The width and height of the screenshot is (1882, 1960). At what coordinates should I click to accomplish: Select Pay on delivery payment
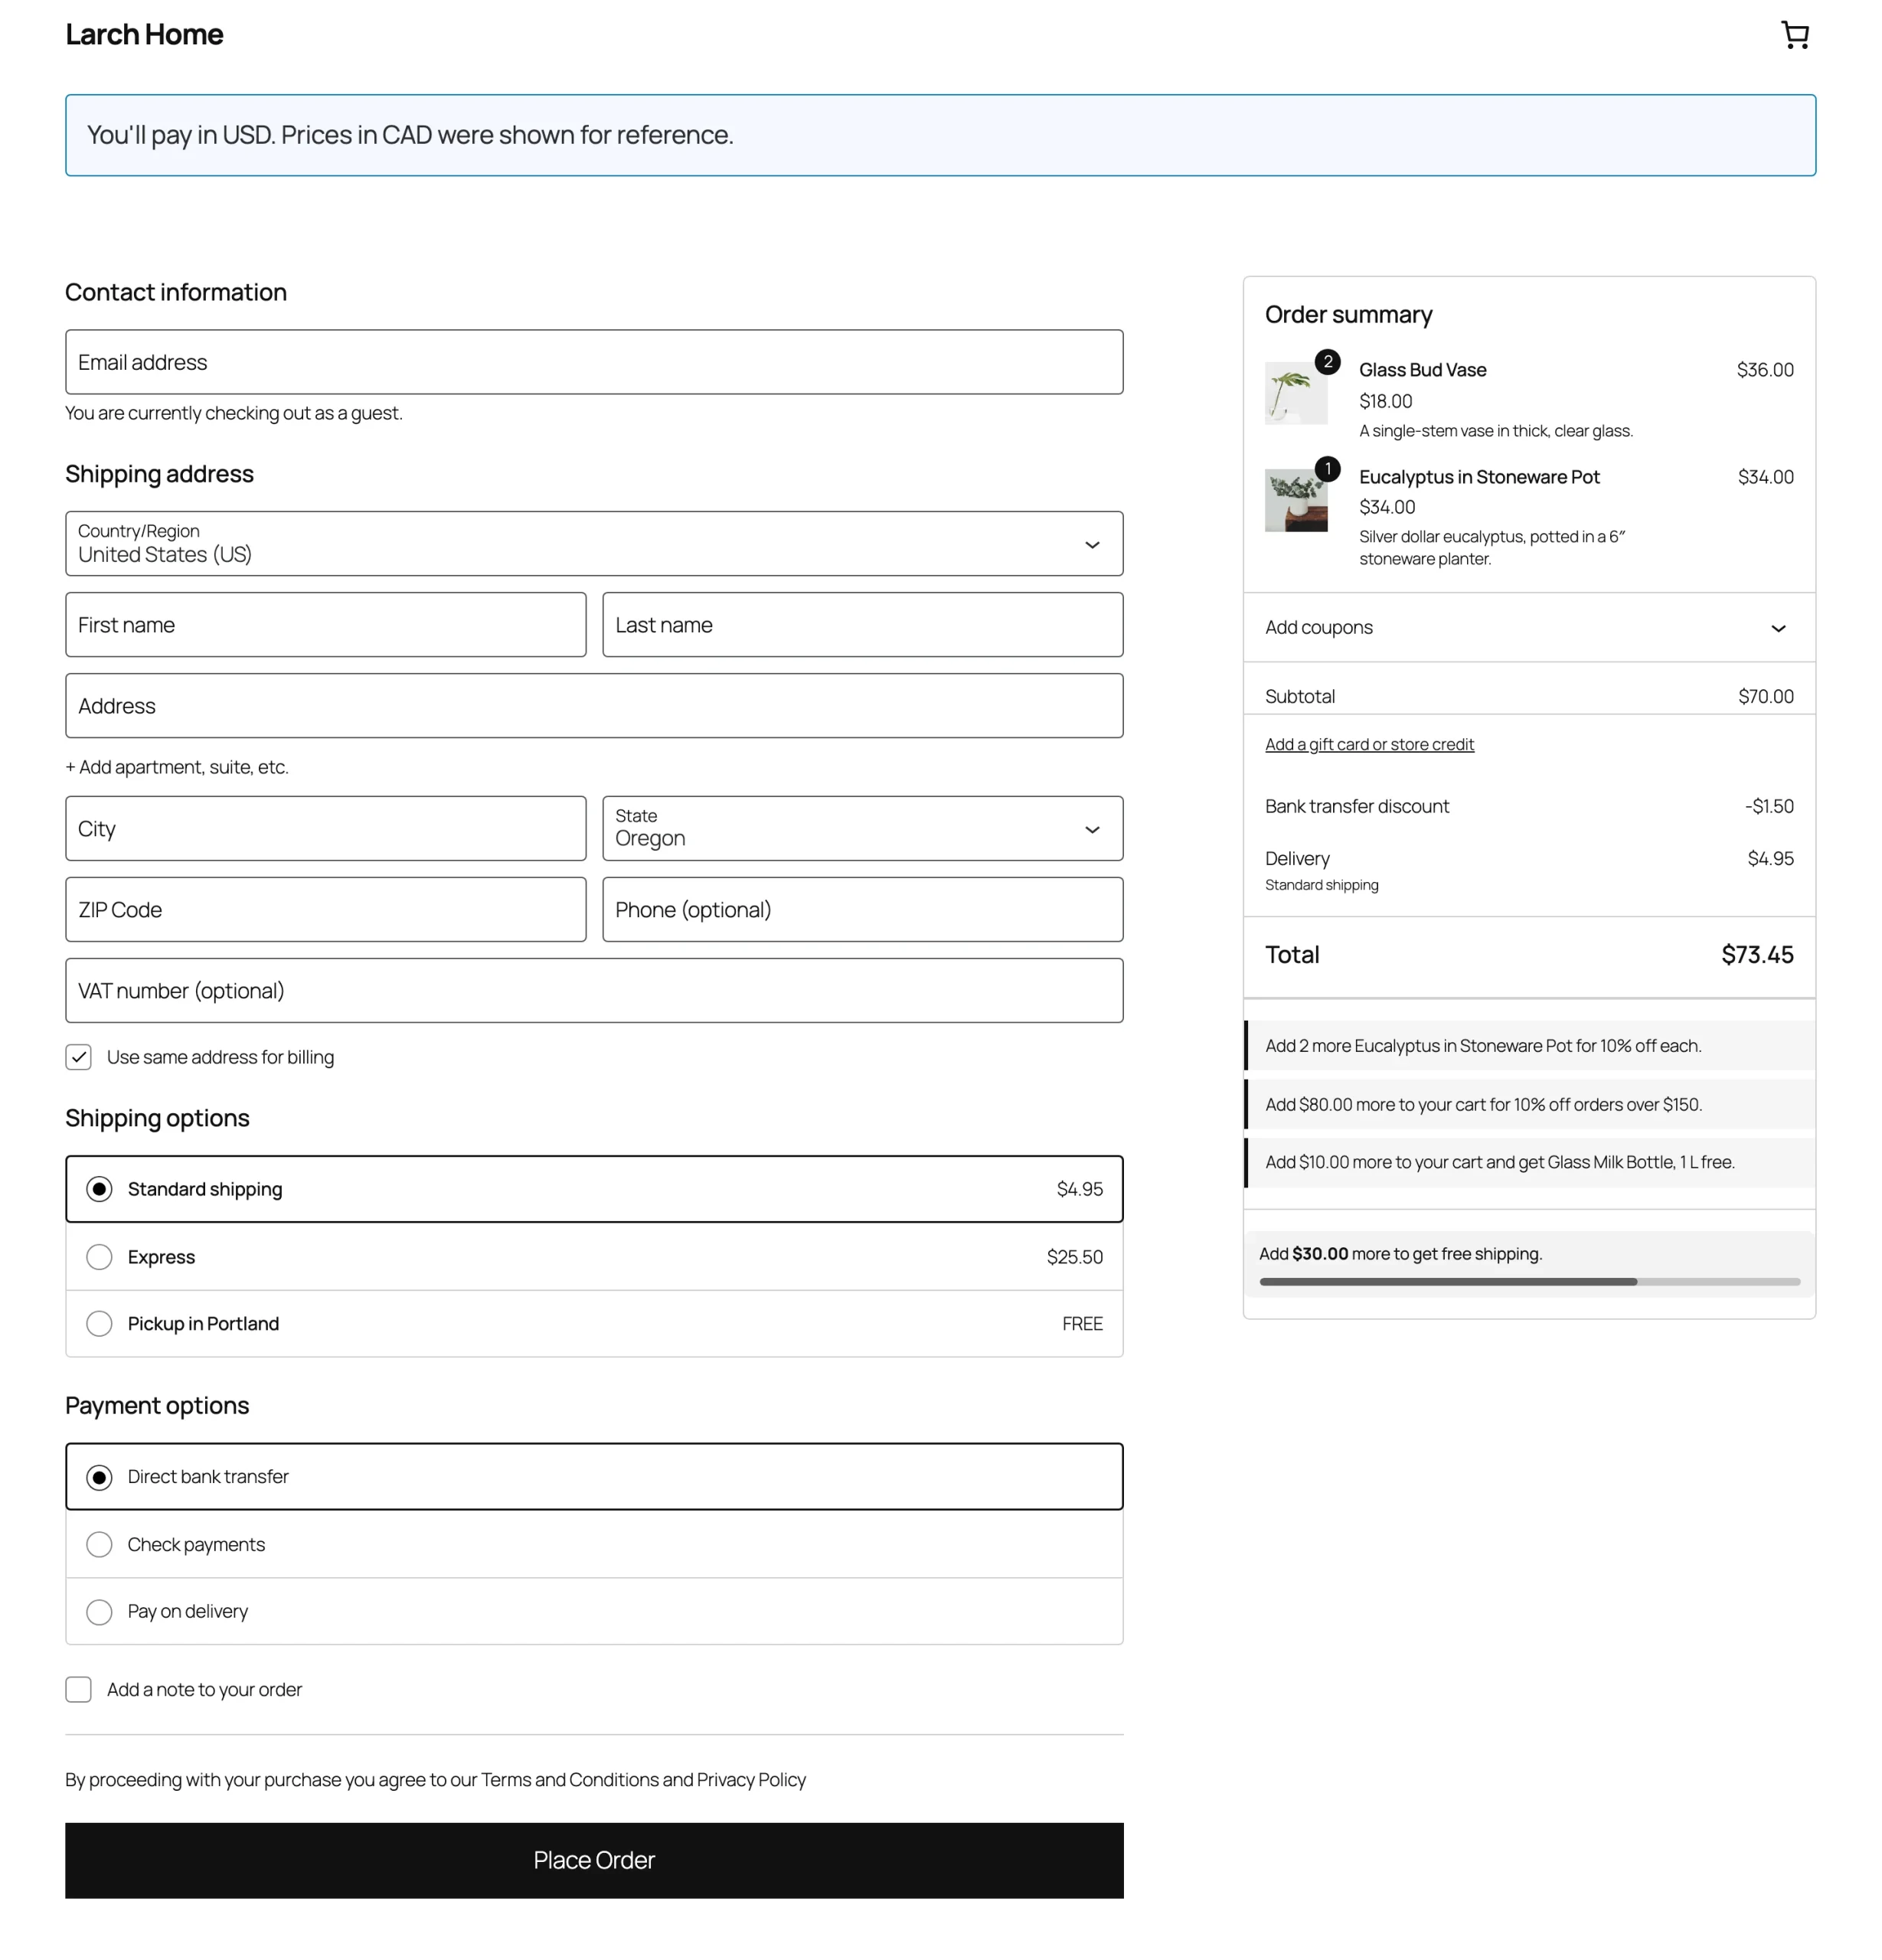[x=594, y=1611]
